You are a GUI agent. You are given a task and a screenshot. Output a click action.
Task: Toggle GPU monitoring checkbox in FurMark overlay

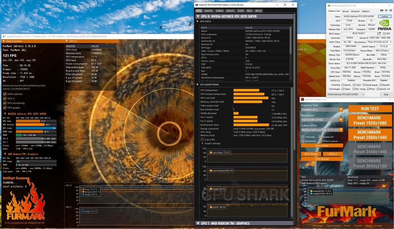coord(5,103)
